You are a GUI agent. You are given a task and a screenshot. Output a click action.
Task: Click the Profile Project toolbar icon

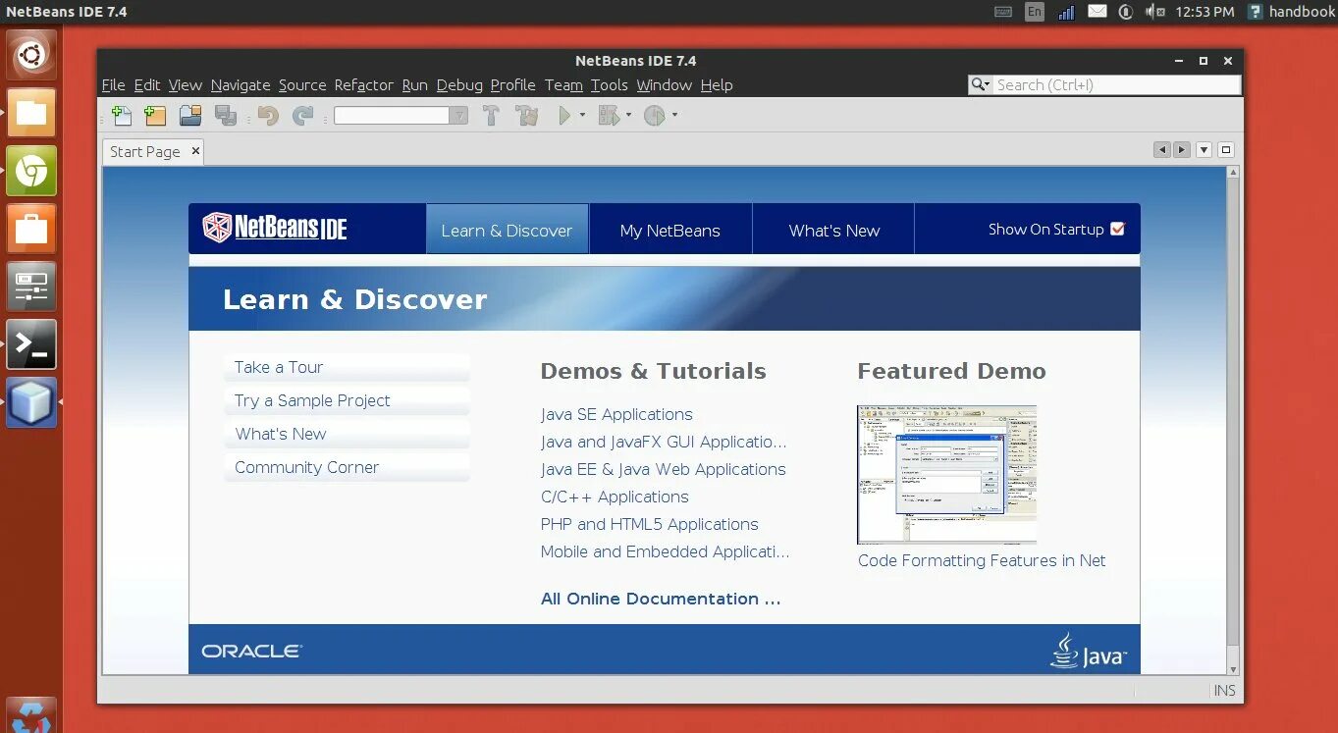(655, 116)
